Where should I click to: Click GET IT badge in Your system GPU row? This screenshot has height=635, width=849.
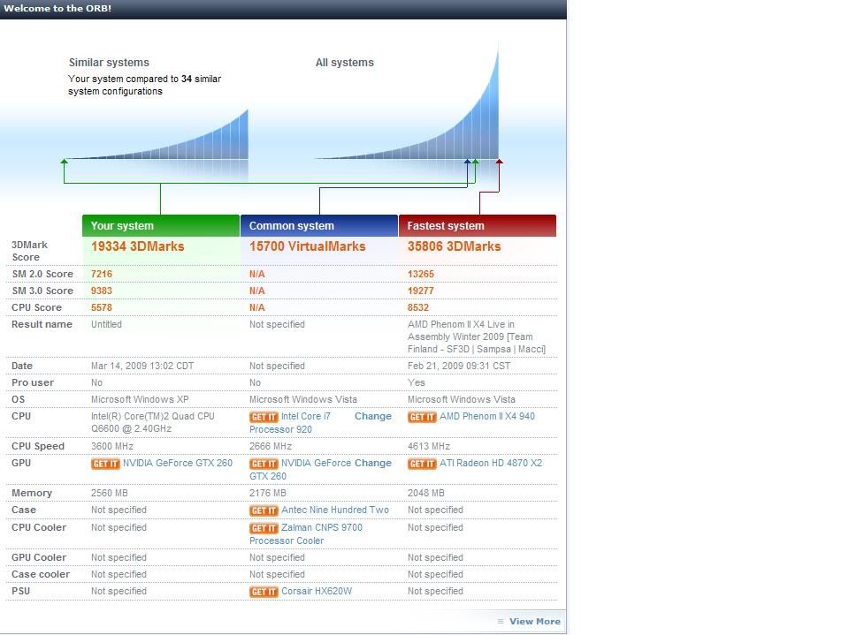105,464
